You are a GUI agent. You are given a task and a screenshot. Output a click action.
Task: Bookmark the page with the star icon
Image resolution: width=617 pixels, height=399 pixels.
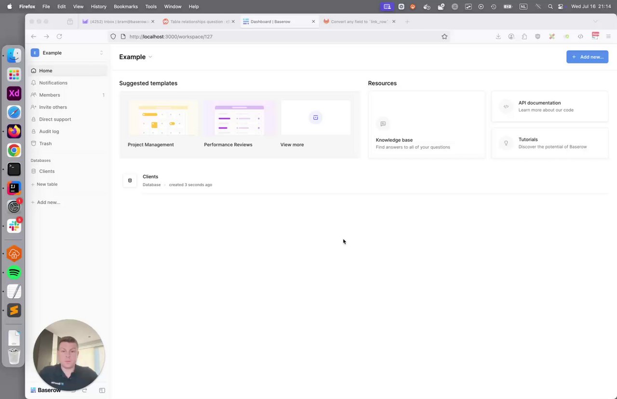click(x=444, y=36)
